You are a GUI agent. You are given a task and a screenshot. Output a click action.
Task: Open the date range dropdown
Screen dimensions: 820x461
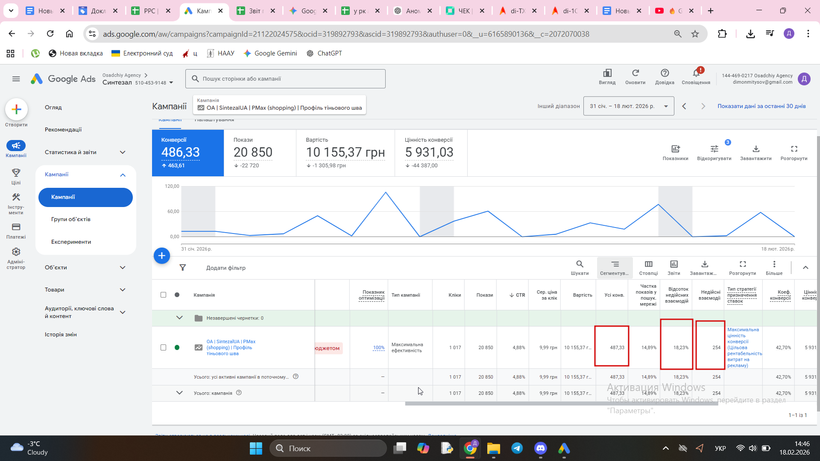pos(628,106)
